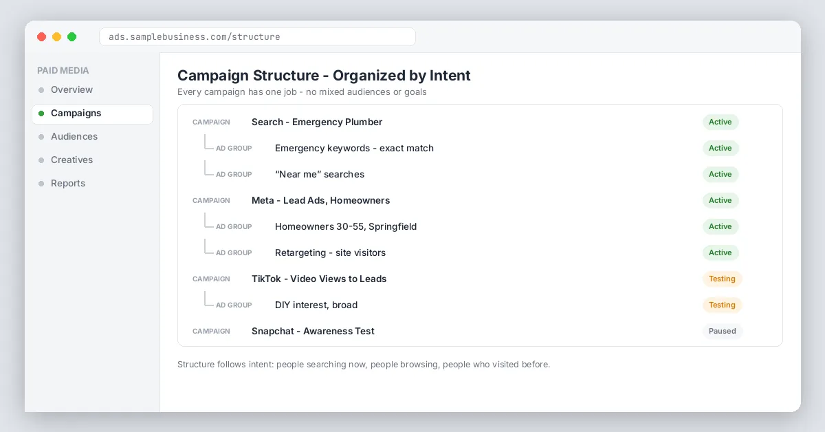Viewport: 825px width, 432px height.
Task: Click CAMPAIGN label beside Search - Emergency Plumber
Action: coord(211,122)
